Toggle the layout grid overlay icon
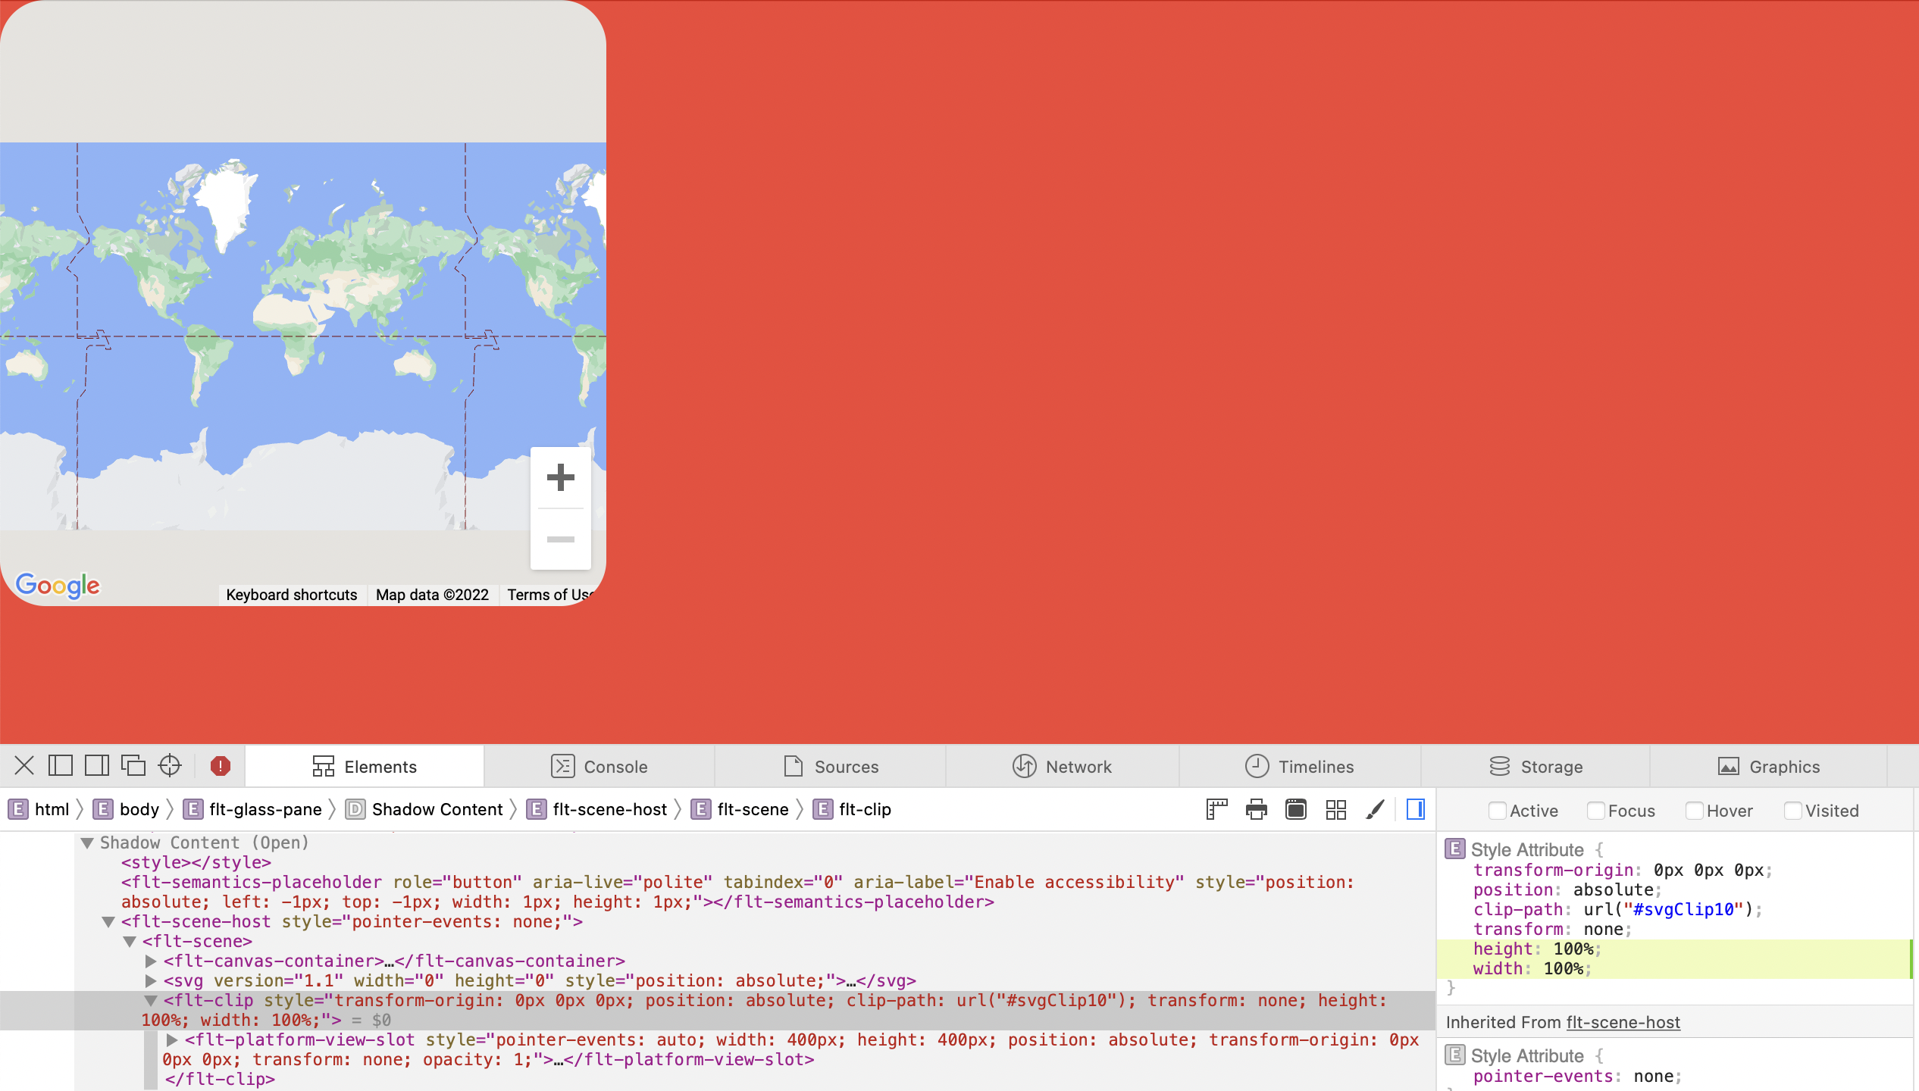This screenshot has width=1919, height=1091. pos(1336,809)
